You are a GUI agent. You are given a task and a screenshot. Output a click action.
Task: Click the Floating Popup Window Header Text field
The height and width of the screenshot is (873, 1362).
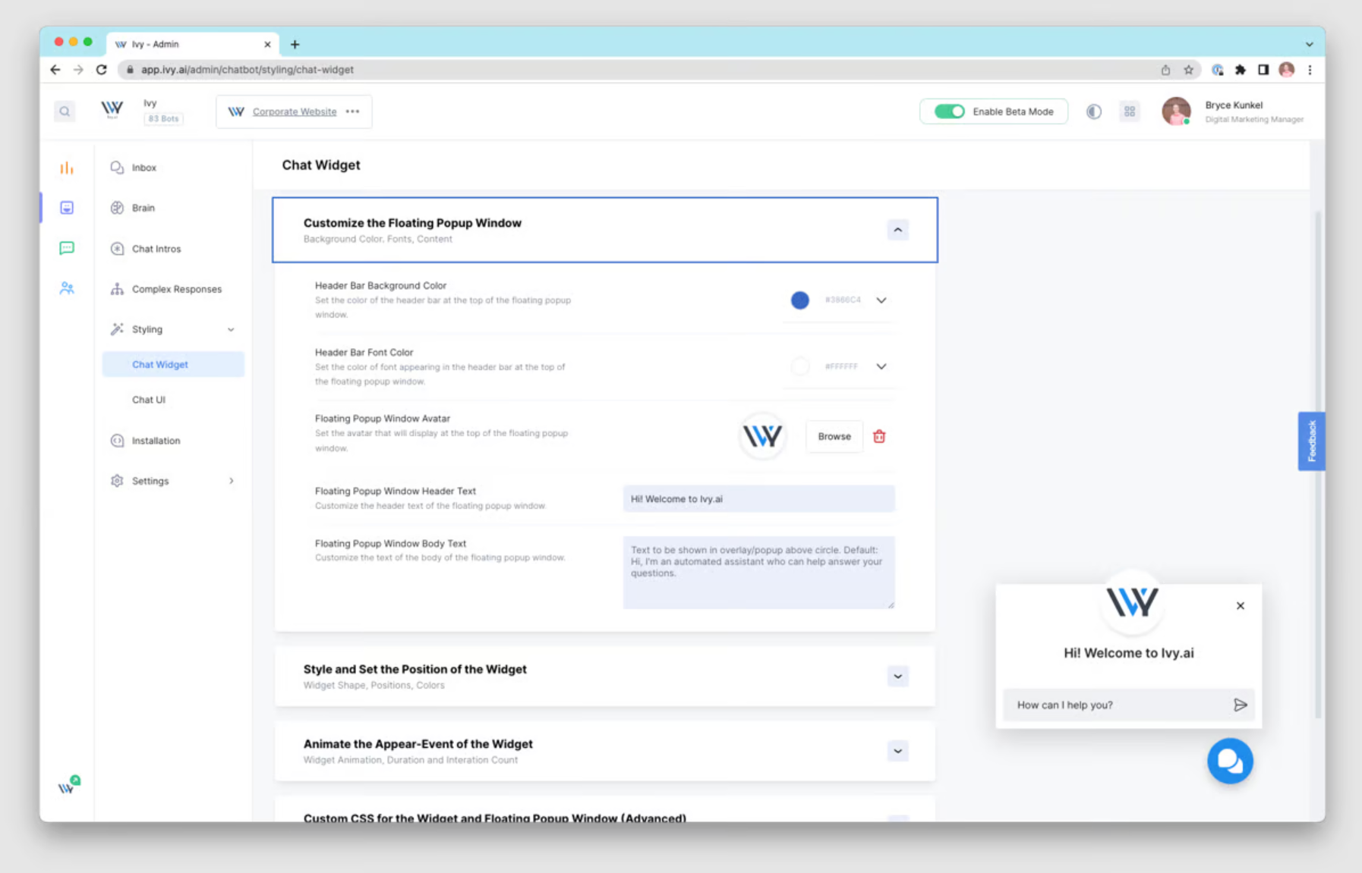[x=758, y=499]
